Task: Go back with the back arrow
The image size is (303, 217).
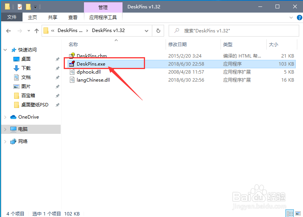Action: tap(8, 31)
